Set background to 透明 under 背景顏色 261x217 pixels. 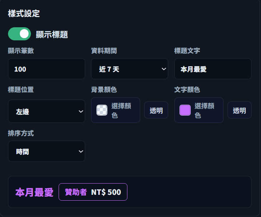pyautogui.click(x=156, y=110)
